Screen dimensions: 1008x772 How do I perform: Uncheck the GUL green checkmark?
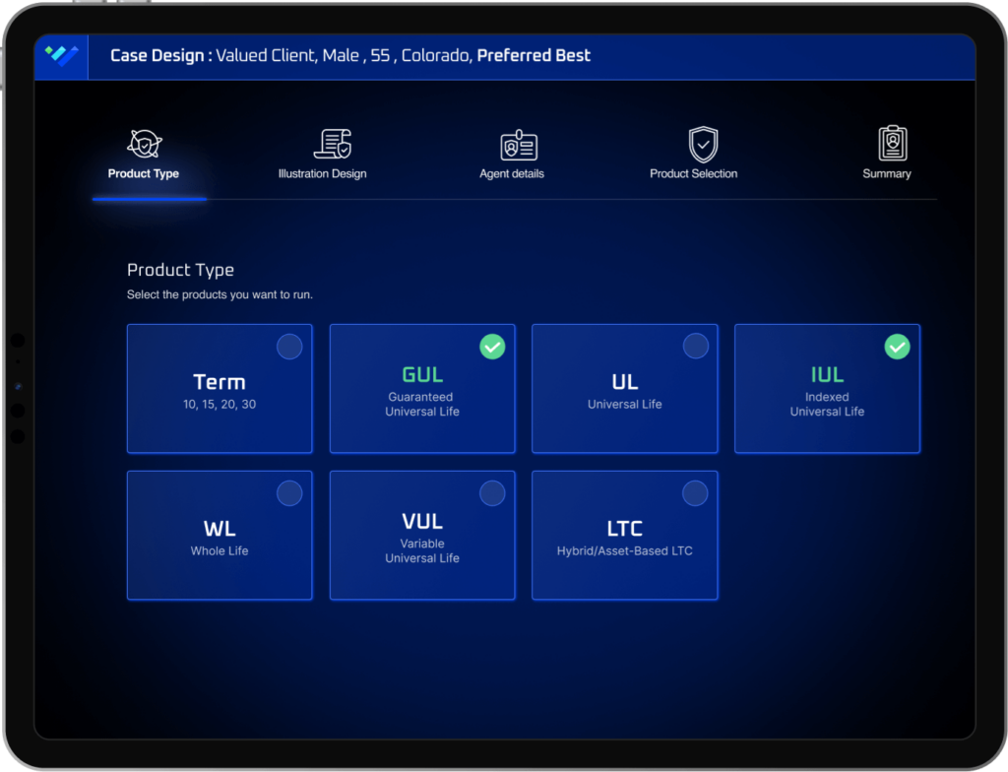pyautogui.click(x=492, y=347)
